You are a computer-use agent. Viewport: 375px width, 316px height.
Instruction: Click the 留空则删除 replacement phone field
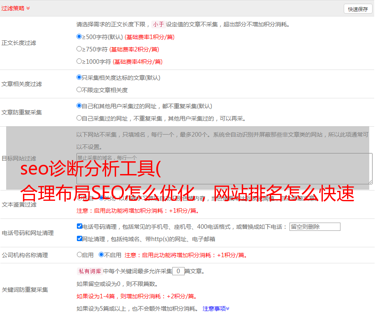click(x=315, y=227)
